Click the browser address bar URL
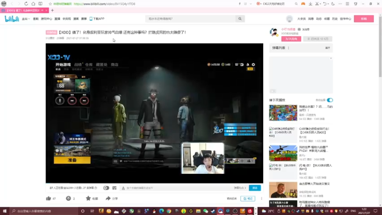 click(x=105, y=4)
